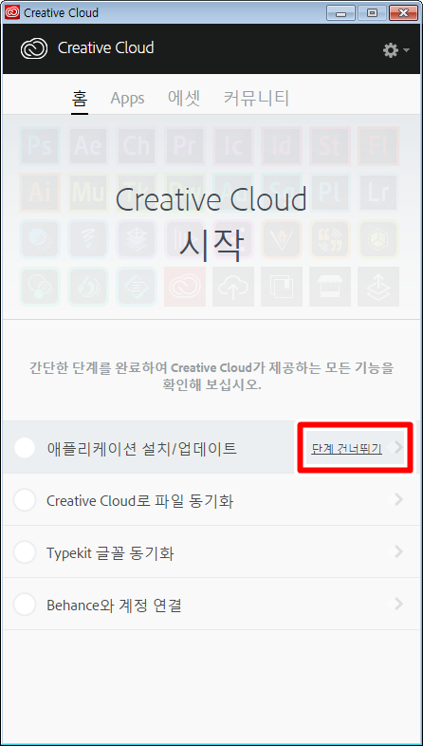Click the Creative Cloud 시작 heading
423x746 pixels.
(x=211, y=224)
